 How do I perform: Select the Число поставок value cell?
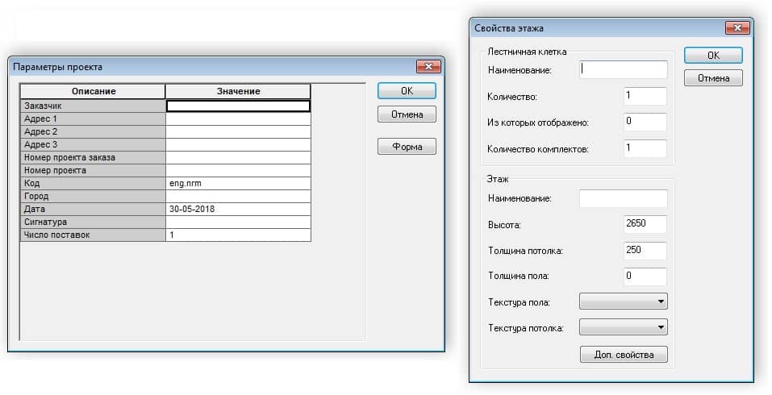(x=238, y=235)
